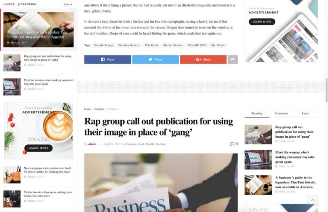This screenshot has height=212, width=328.
Task: Open Comments tab in right widget
Action: coord(281,113)
